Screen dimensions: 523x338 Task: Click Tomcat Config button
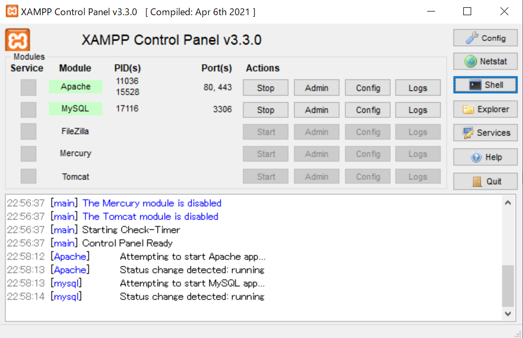pos(368,176)
